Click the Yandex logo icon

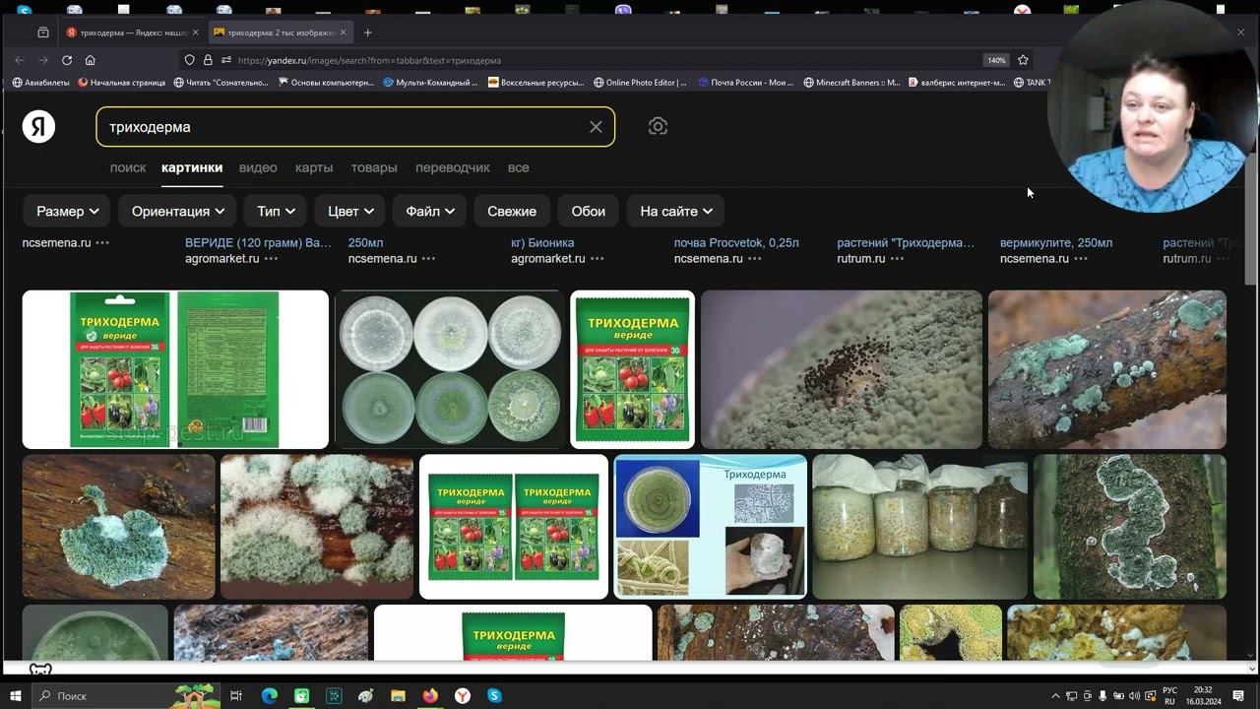pos(38,127)
